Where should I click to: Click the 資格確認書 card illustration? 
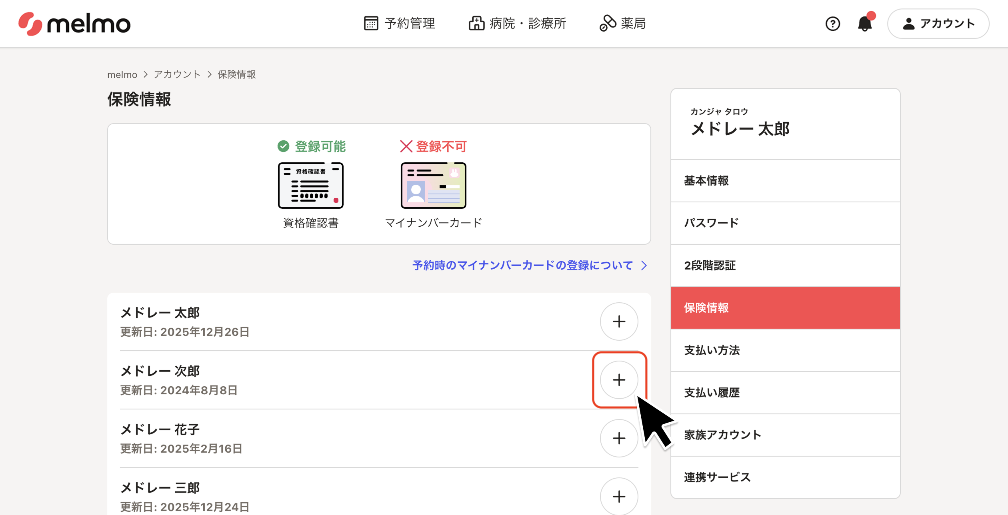point(311,186)
